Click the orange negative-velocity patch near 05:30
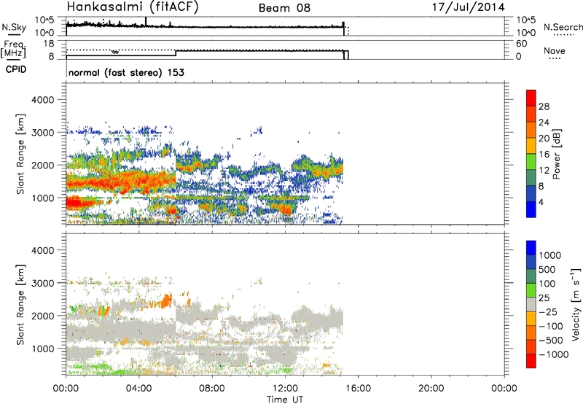Viewport: 583px width, 404px height. (x=168, y=300)
